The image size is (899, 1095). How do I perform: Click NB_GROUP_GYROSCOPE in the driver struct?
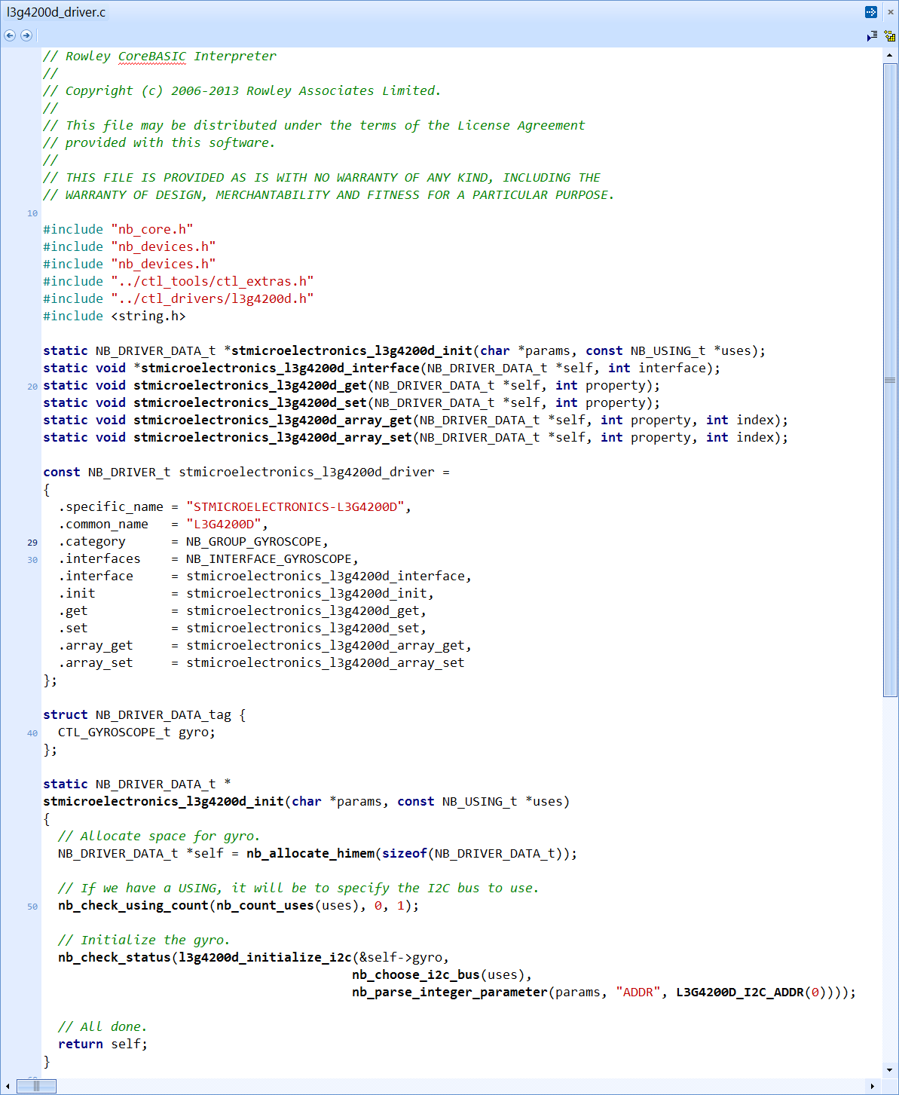click(254, 541)
